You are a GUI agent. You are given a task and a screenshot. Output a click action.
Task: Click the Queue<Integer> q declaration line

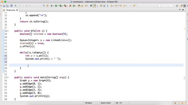pos(46,40)
